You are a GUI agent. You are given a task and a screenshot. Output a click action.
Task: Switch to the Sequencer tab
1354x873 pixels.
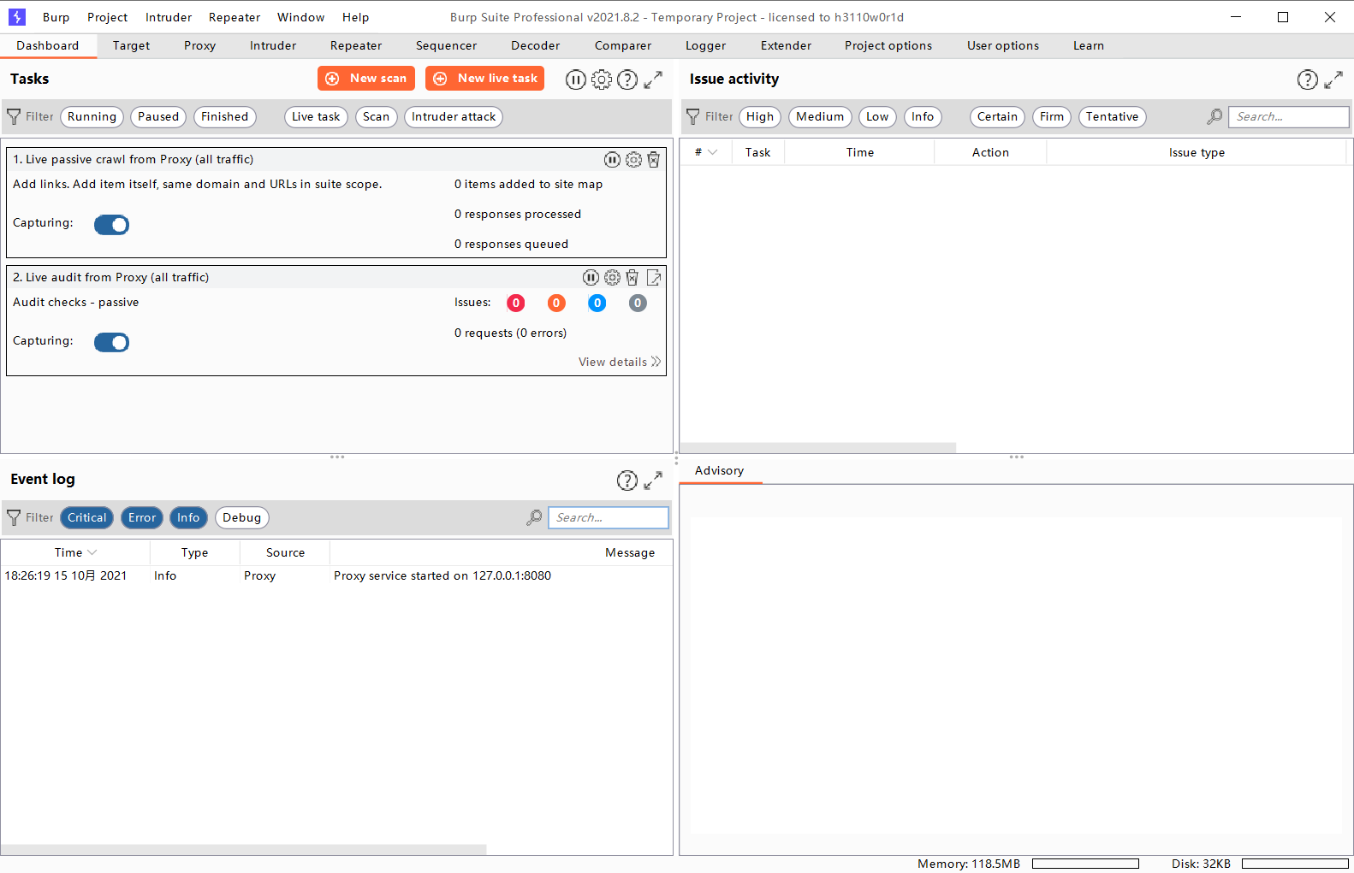click(447, 46)
